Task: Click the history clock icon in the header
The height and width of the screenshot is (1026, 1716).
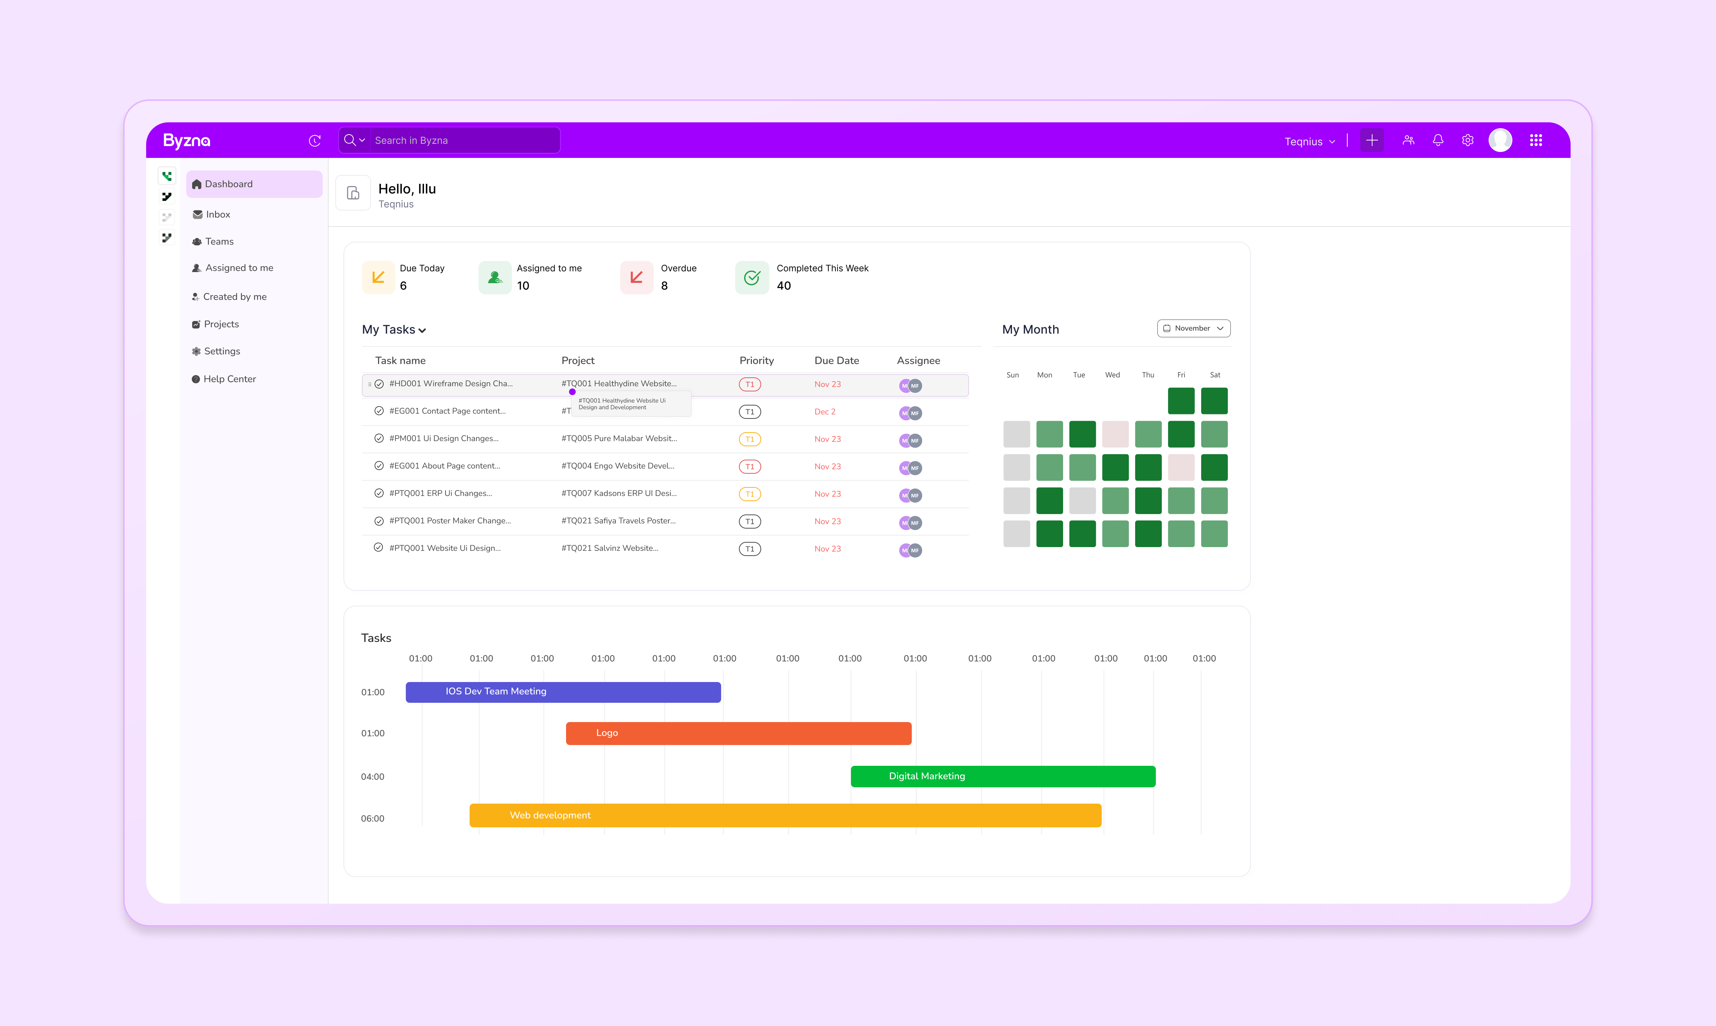Action: point(315,140)
